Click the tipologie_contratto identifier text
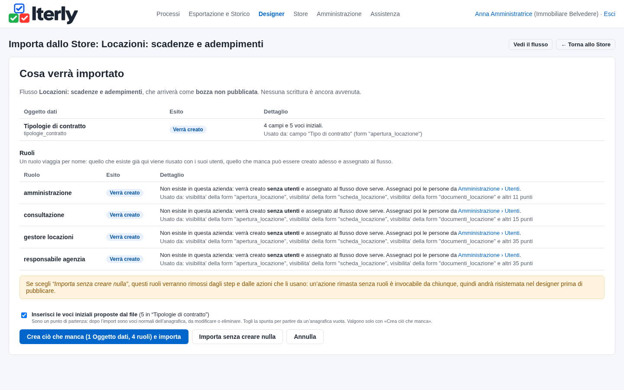 coord(45,133)
